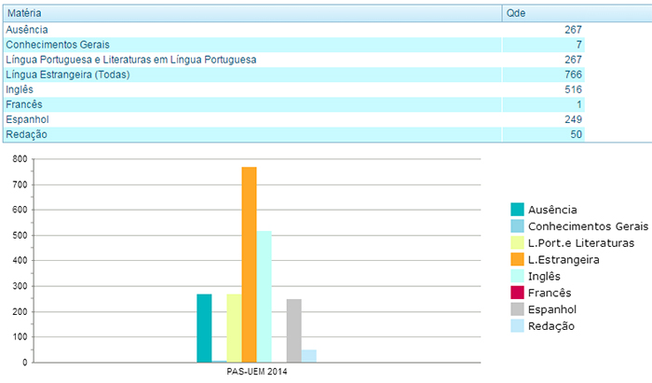Click the light blue Redação legend swatch
The width and height of the screenshot is (652, 383).
[x=518, y=326]
